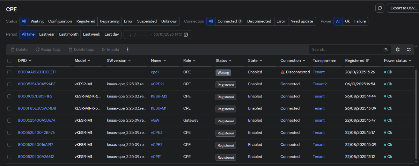The height and width of the screenshot is (166, 419).
Task: Open the table settings gear icon
Action: pyautogui.click(x=397, y=50)
